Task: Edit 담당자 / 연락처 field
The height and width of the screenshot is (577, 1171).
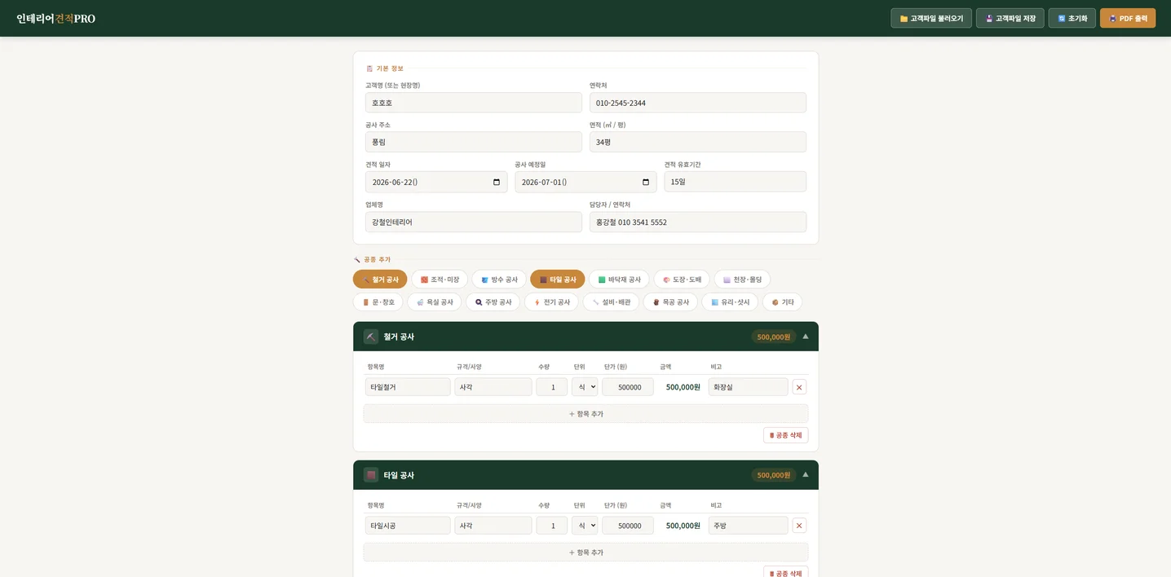Action: 697,222
